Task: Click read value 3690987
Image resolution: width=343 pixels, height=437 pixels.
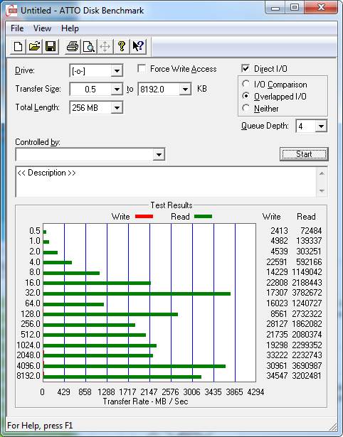Action: pyautogui.click(x=307, y=365)
